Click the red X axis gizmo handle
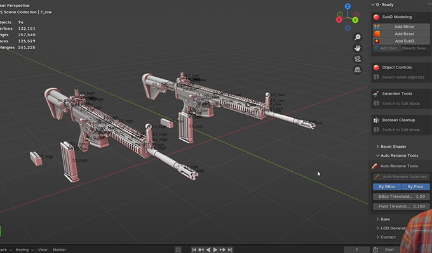Screen dimensions: 432x253 339,20
